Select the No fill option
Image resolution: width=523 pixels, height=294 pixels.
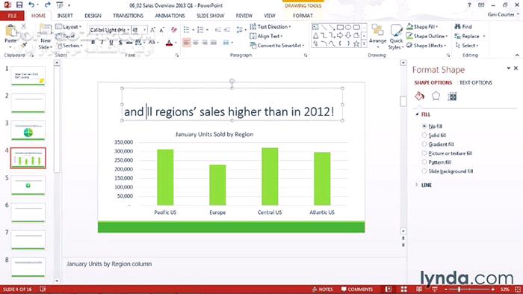click(433, 126)
